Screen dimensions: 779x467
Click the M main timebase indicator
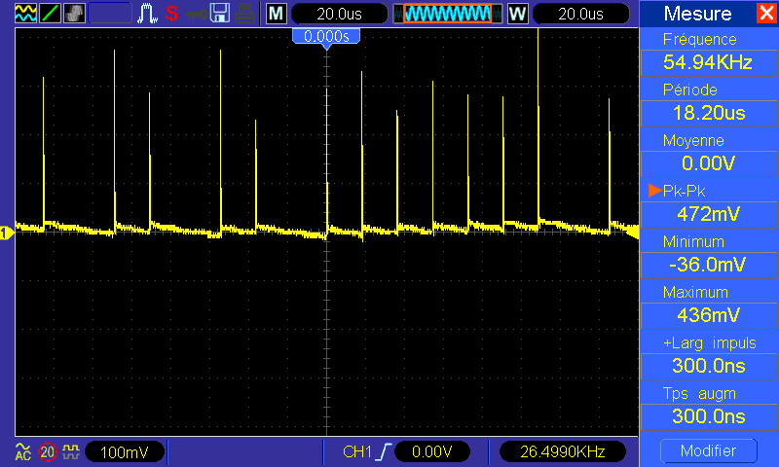[277, 14]
